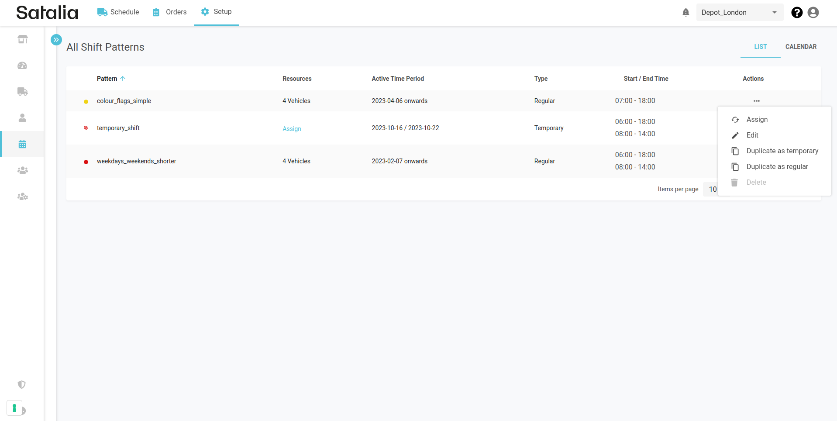Go to the Schedule page
Viewport: 837px width, 421px height.
[118, 12]
